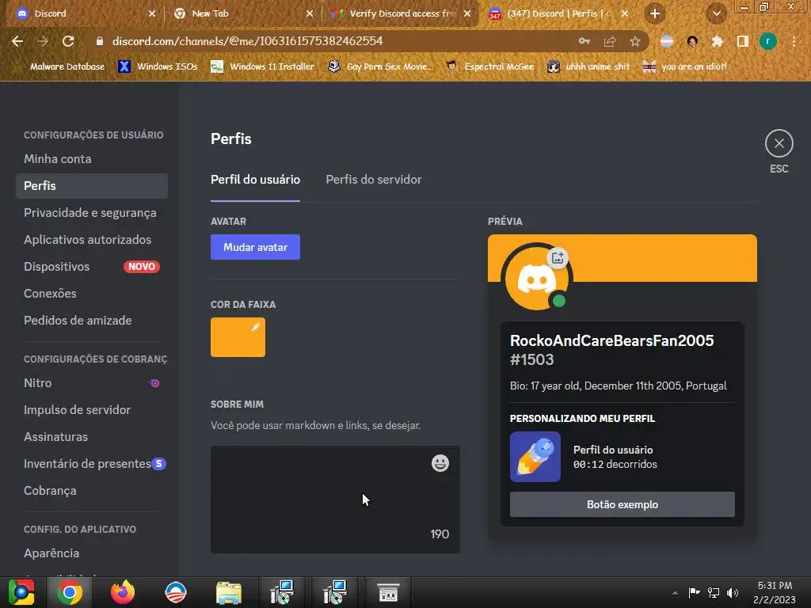Click the Action Center flag tray icon
Image resolution: width=811 pixels, height=608 pixels.
click(x=694, y=592)
